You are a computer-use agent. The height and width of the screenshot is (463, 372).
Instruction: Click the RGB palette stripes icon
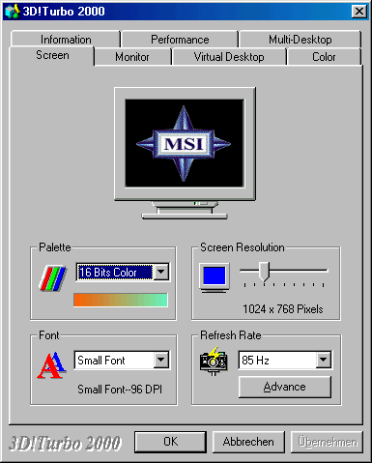tap(52, 278)
